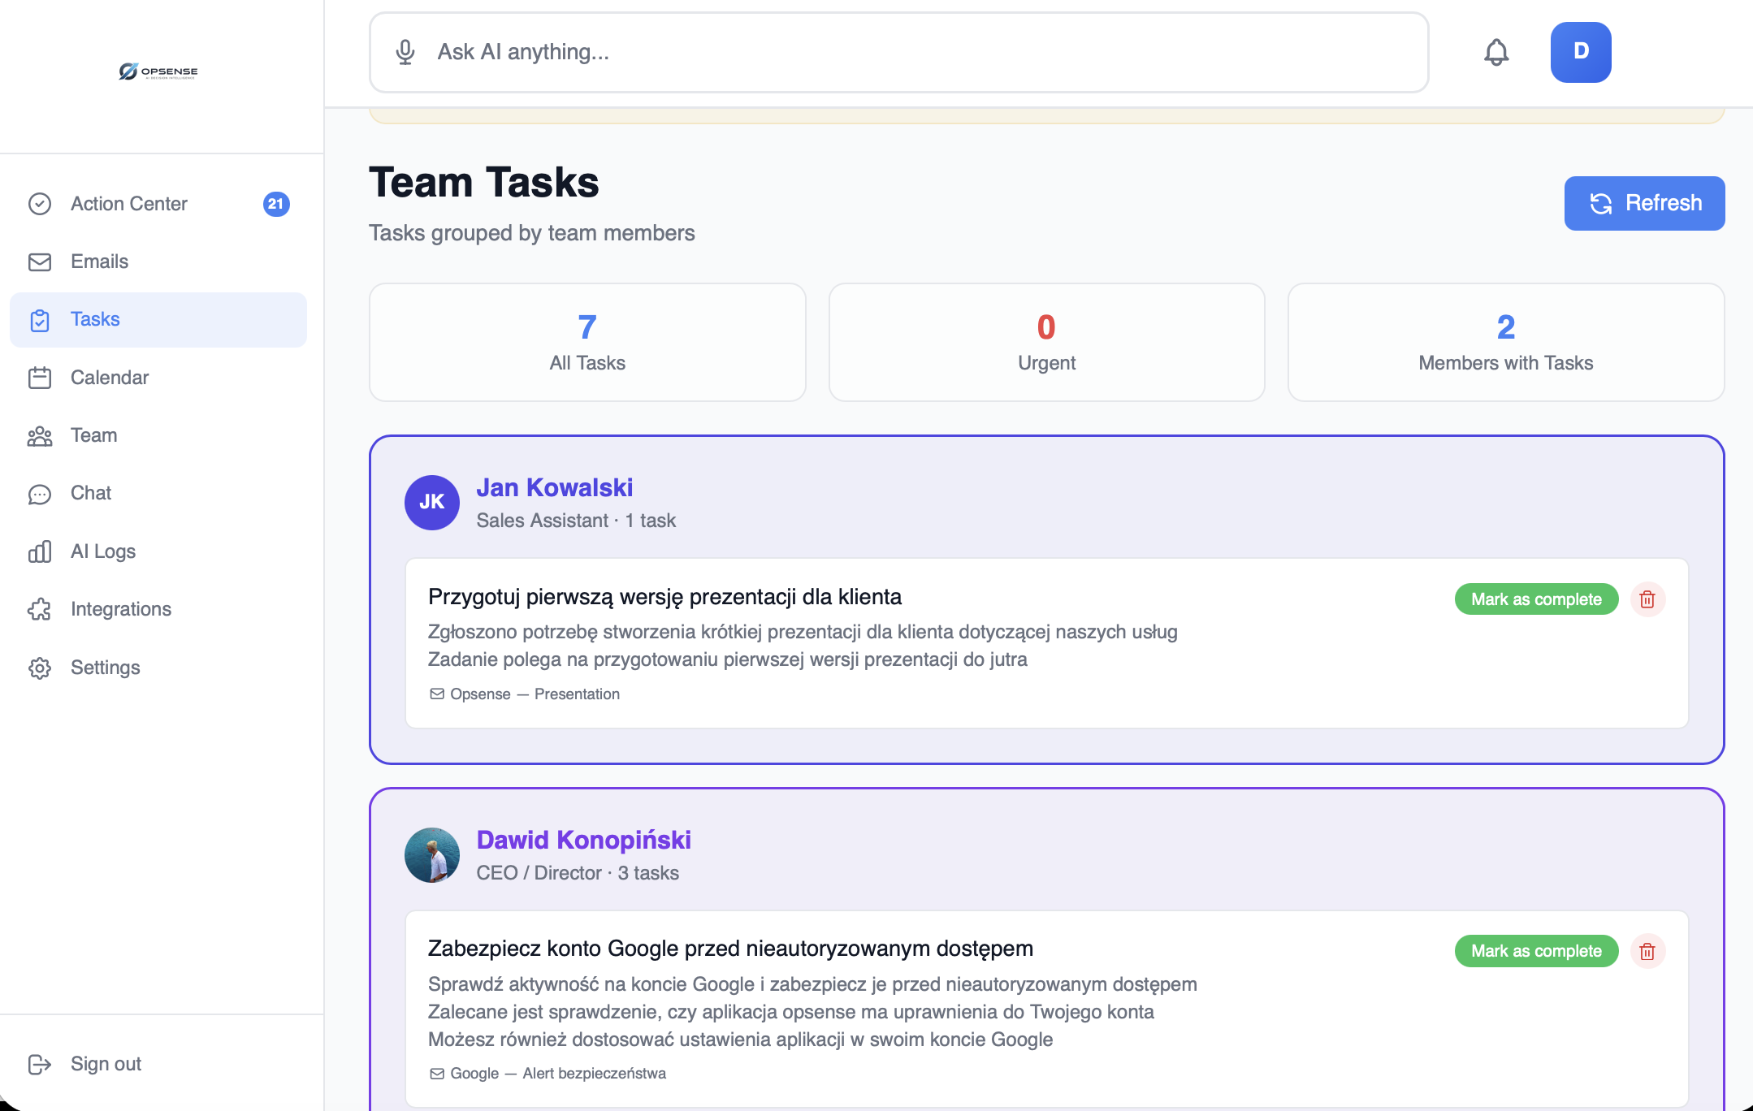
Task: Open Settings from sidebar
Action: click(105, 668)
